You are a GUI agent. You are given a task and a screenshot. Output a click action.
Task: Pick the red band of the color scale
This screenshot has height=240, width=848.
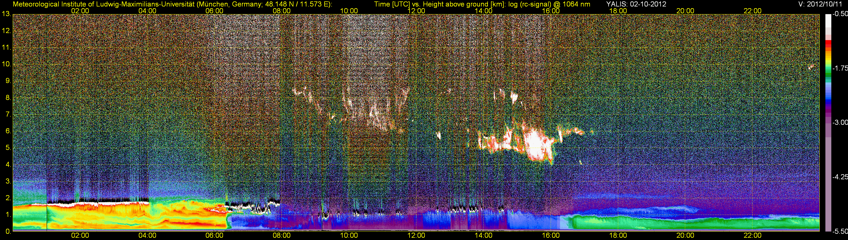click(828, 44)
